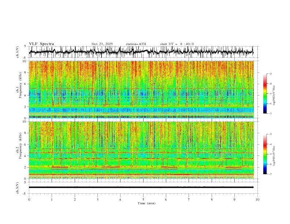This screenshot has height=224, width=290.
Task: Click the "start UT = 6:40:0" text
Action: pos(177,44)
